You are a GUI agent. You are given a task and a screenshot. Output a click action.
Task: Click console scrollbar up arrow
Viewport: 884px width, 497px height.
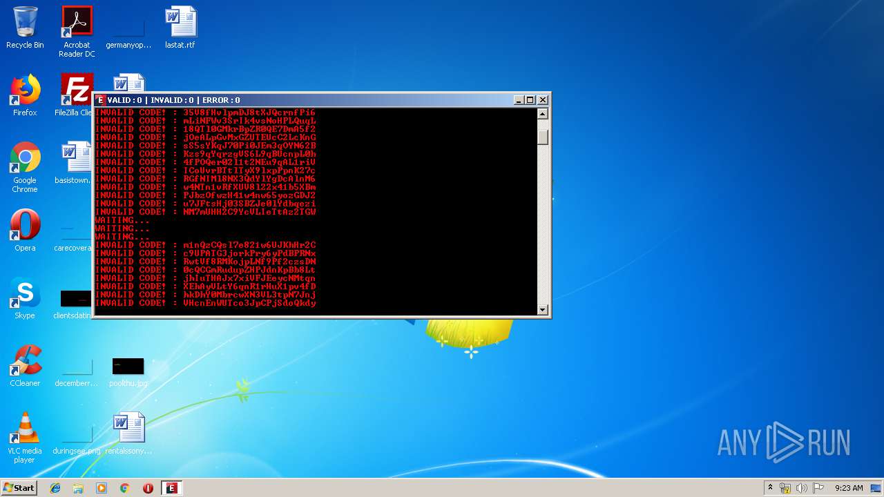(x=543, y=115)
